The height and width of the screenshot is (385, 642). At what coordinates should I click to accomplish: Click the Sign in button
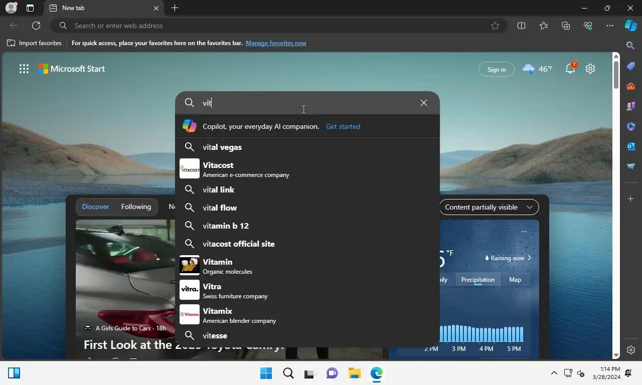[x=497, y=69]
